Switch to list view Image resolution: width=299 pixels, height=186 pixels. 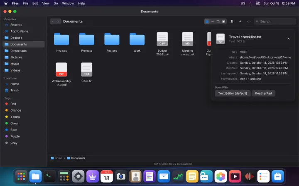[213, 21]
